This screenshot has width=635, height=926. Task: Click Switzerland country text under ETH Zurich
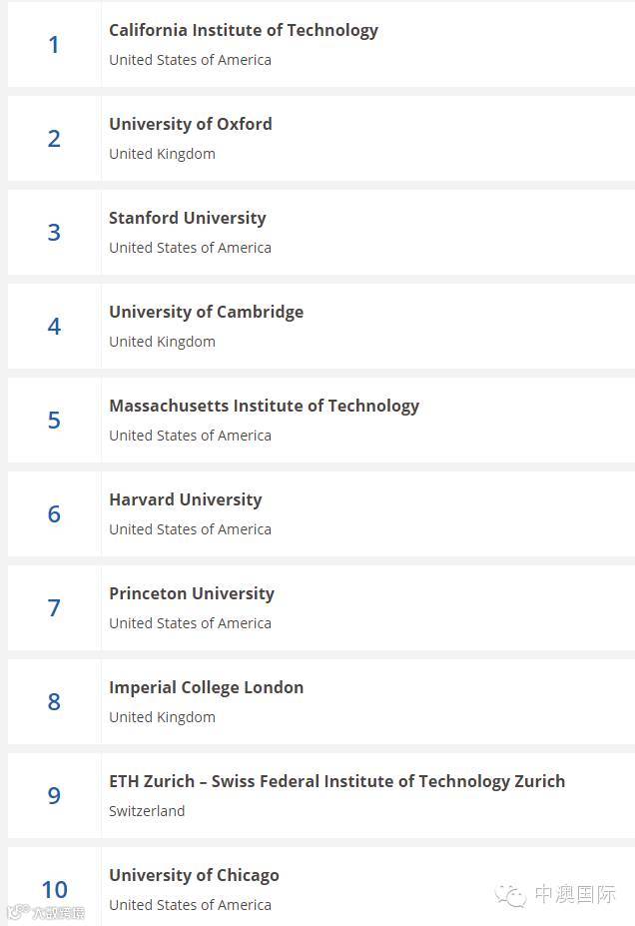(x=147, y=811)
